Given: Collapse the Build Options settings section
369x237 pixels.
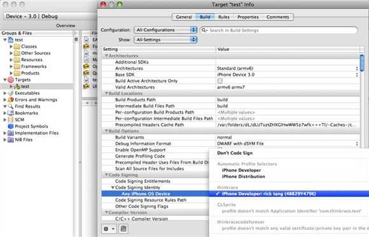Looking at the screenshot, I should pos(106,131).
